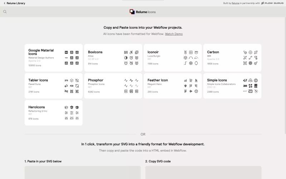286x179 pixels.
Task: Click the '814 icons' count text
Action: (93, 64)
